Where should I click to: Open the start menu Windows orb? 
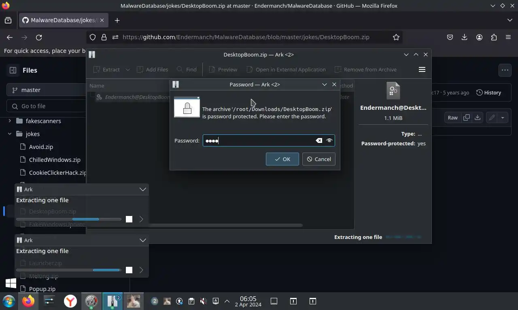coord(9,301)
